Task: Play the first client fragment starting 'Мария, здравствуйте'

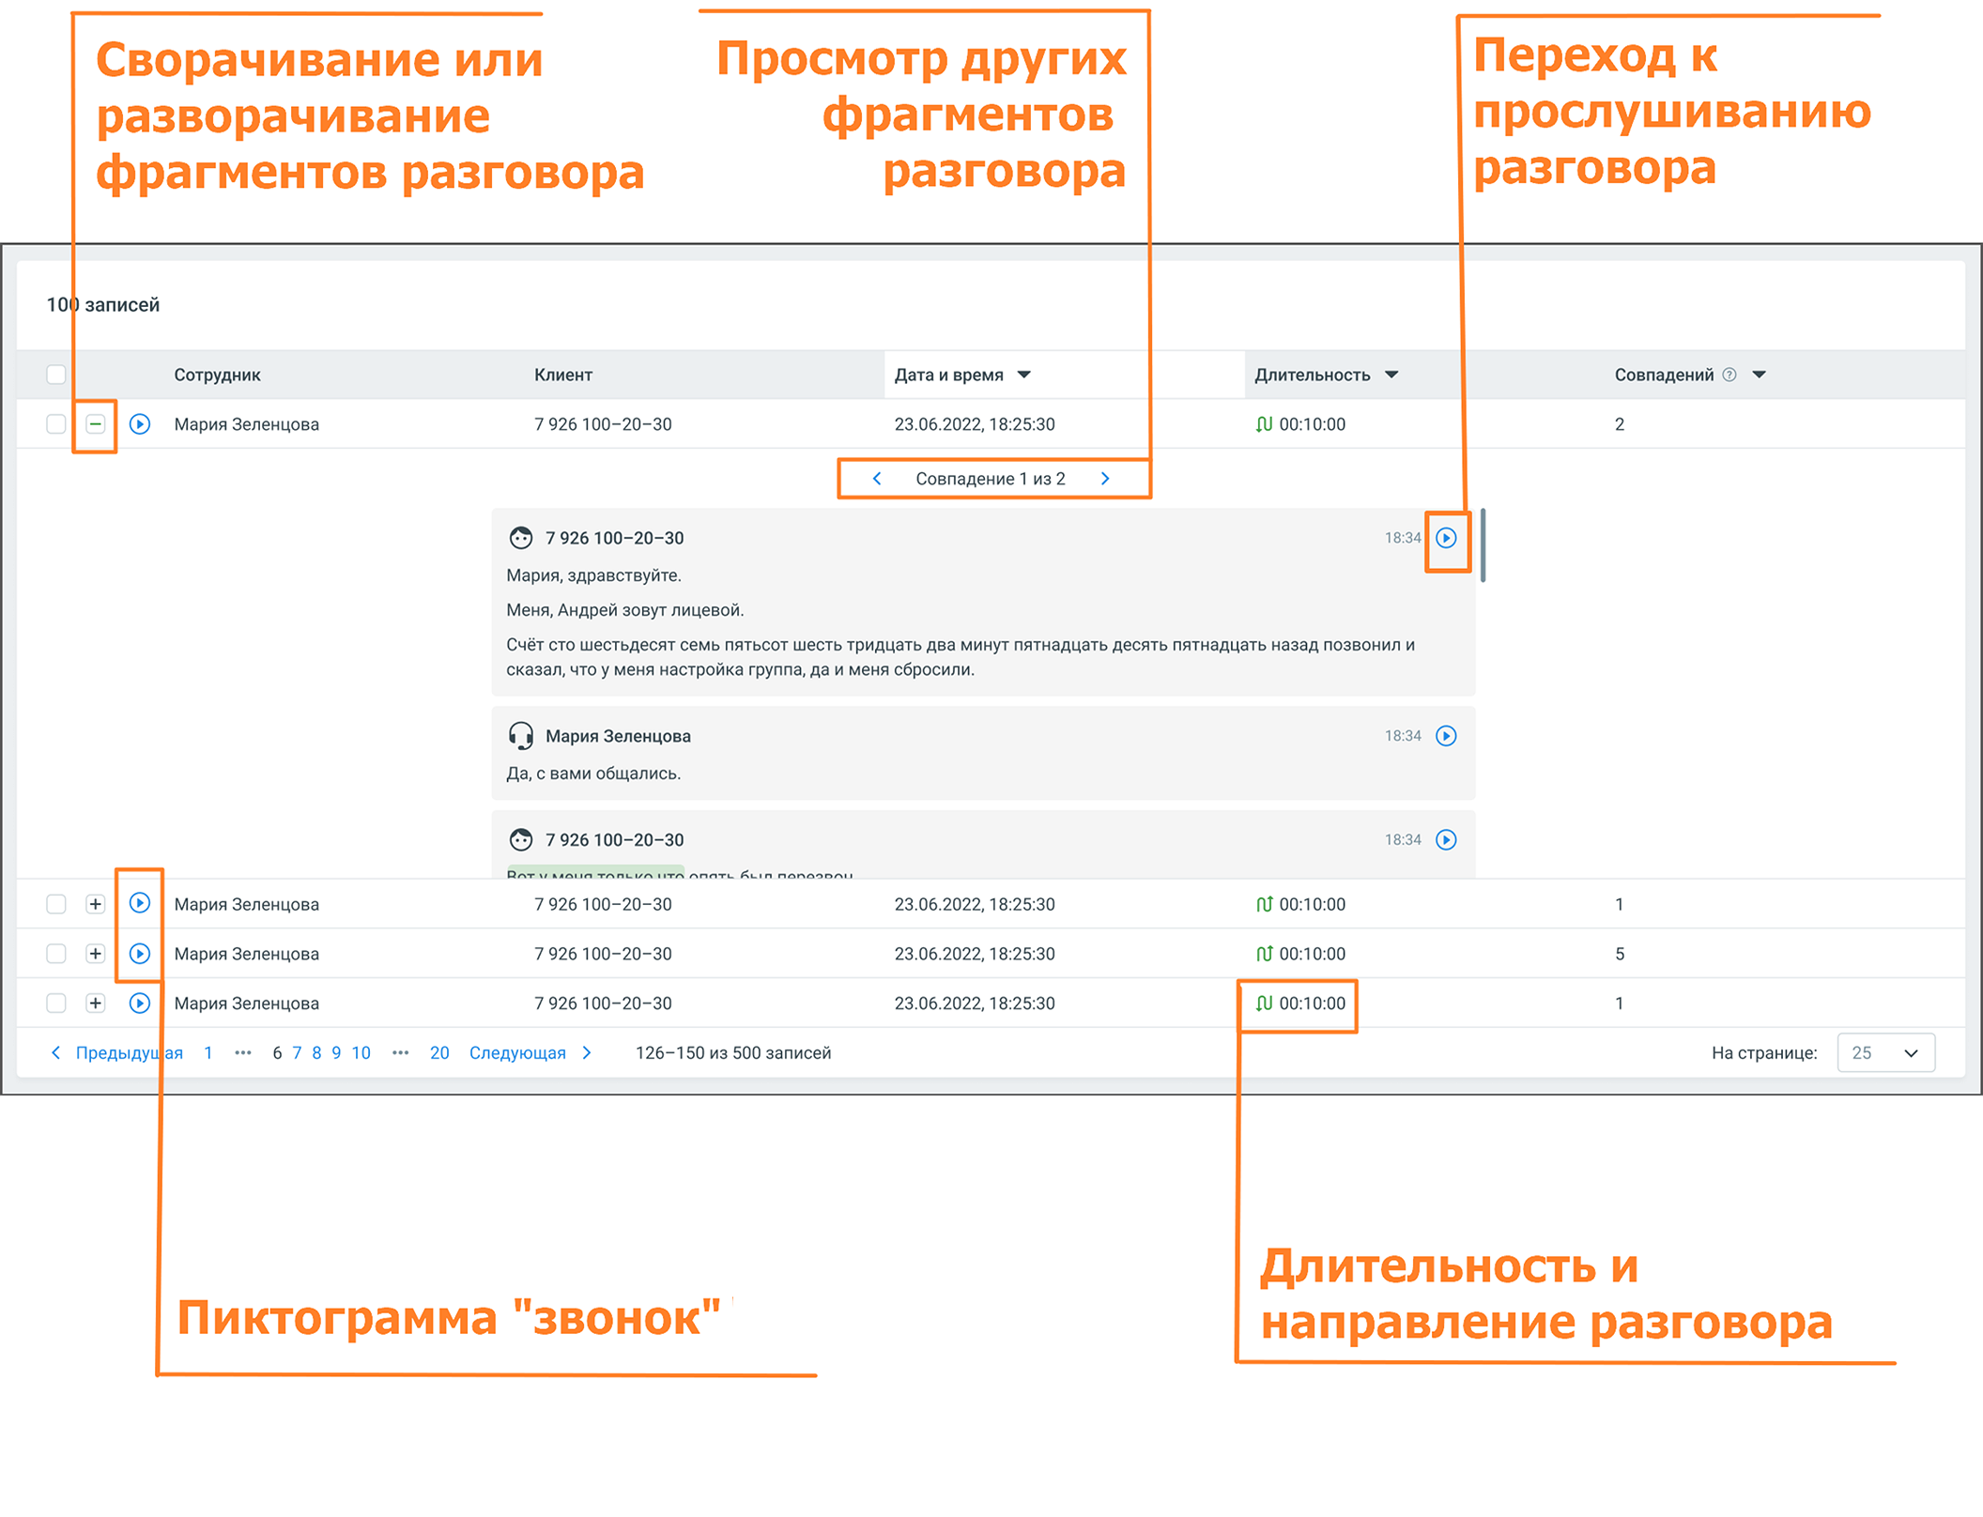Action: point(1446,538)
